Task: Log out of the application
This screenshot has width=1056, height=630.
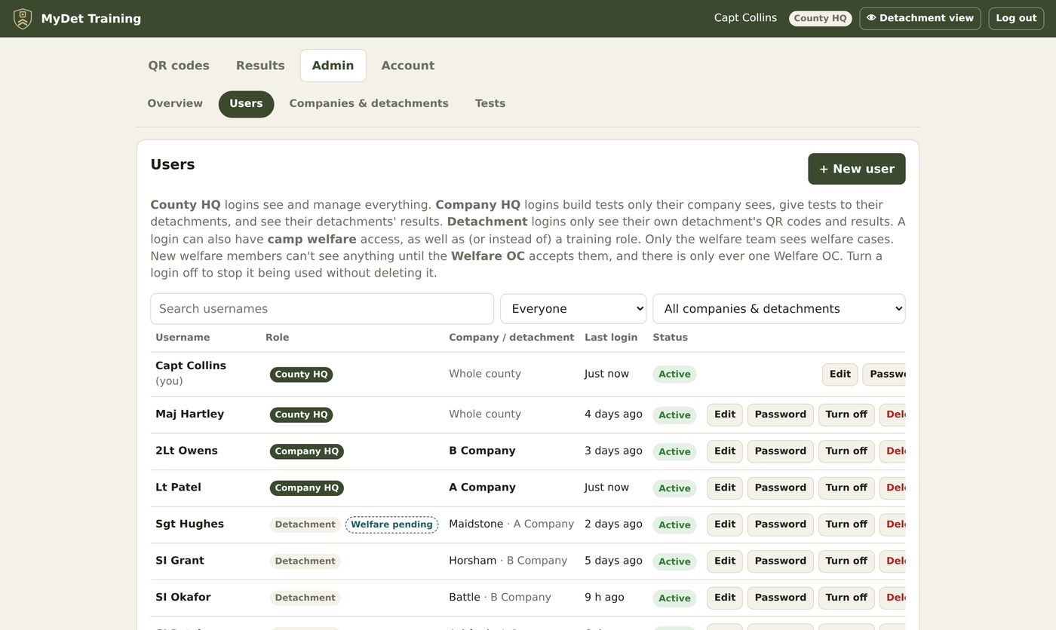Action: [x=1016, y=18]
